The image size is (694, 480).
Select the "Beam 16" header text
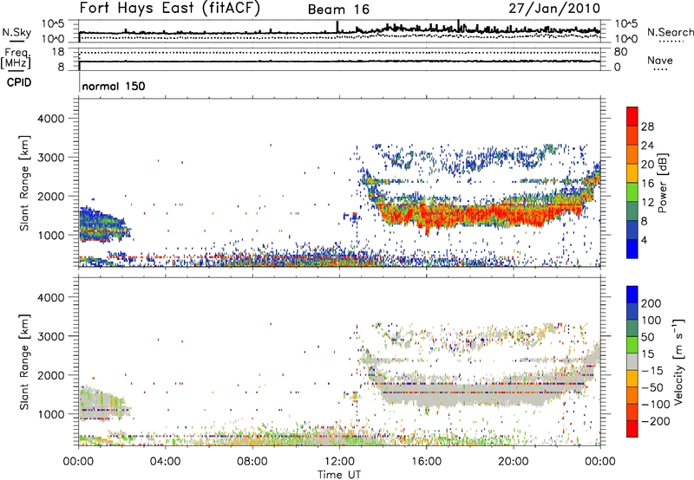click(x=338, y=10)
